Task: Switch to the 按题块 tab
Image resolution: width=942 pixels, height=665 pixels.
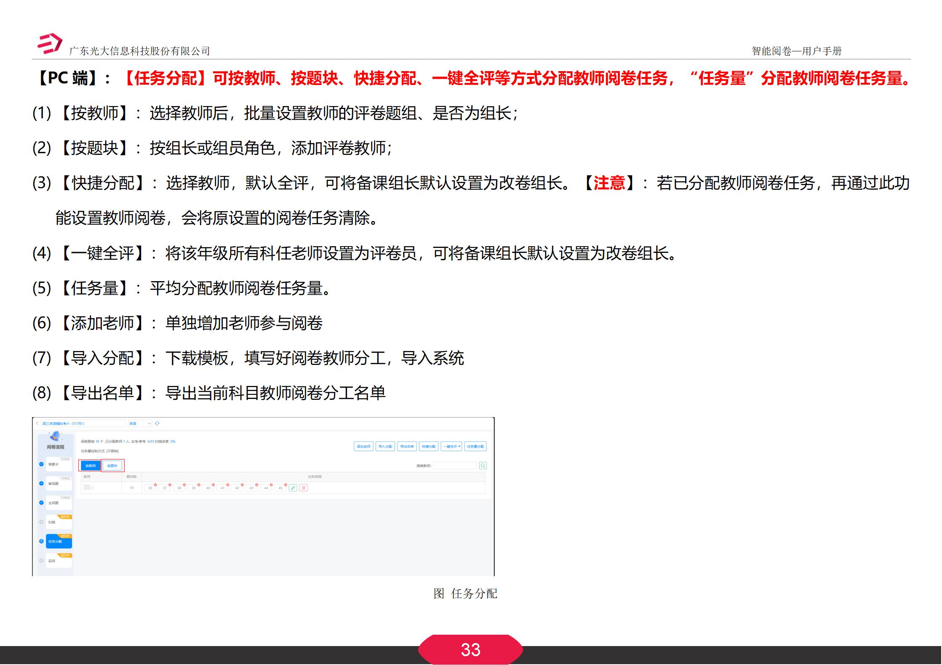Action: pyautogui.click(x=112, y=465)
